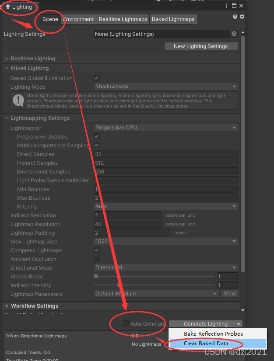This screenshot has height=361, width=274.
Task: Click the Indirect Intensity slider handle
Action: 118,285
